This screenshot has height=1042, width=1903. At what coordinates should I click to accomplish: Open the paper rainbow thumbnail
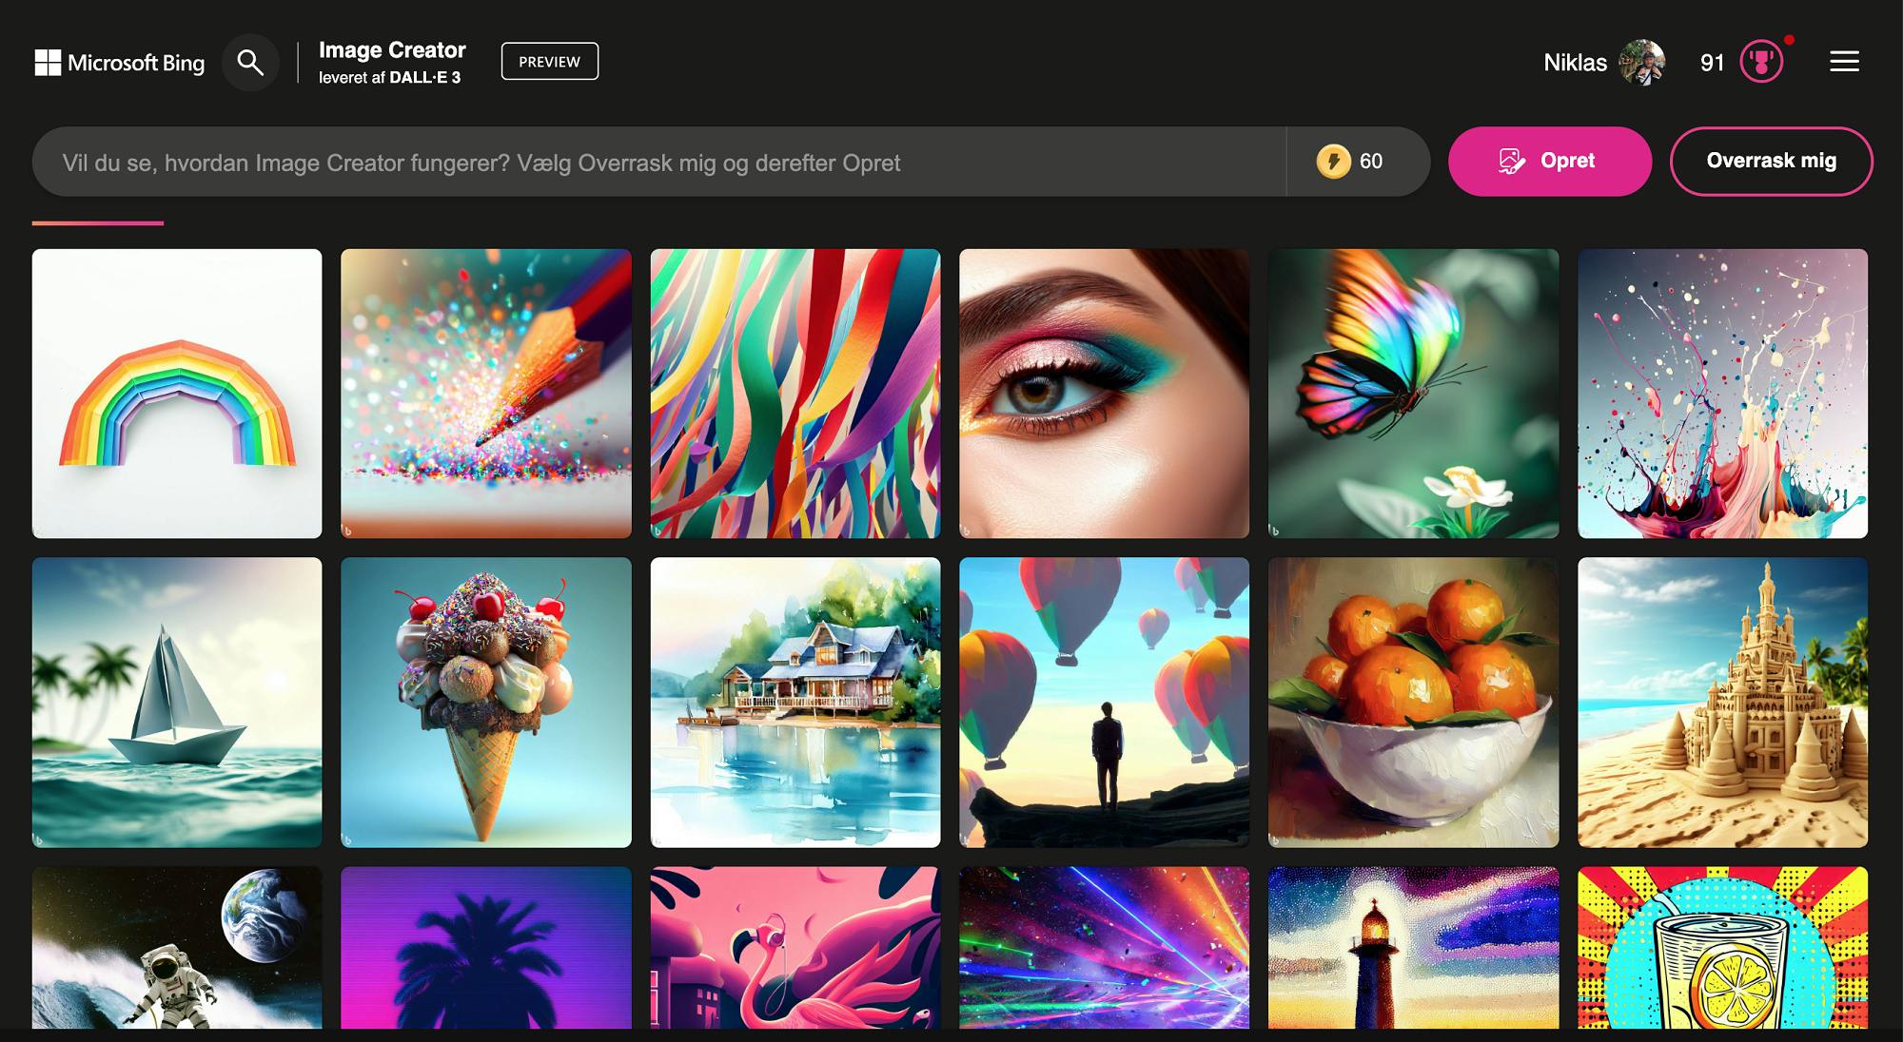click(177, 394)
